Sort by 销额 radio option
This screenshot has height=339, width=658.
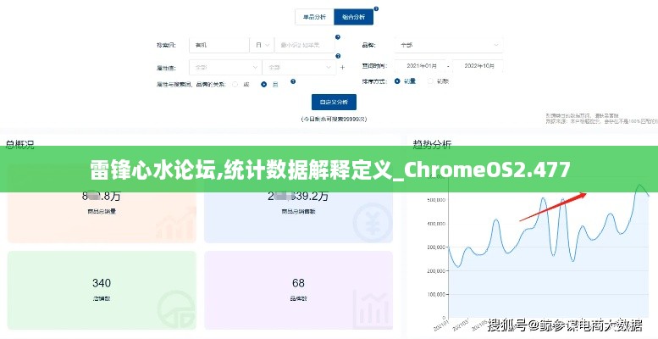[x=430, y=81]
